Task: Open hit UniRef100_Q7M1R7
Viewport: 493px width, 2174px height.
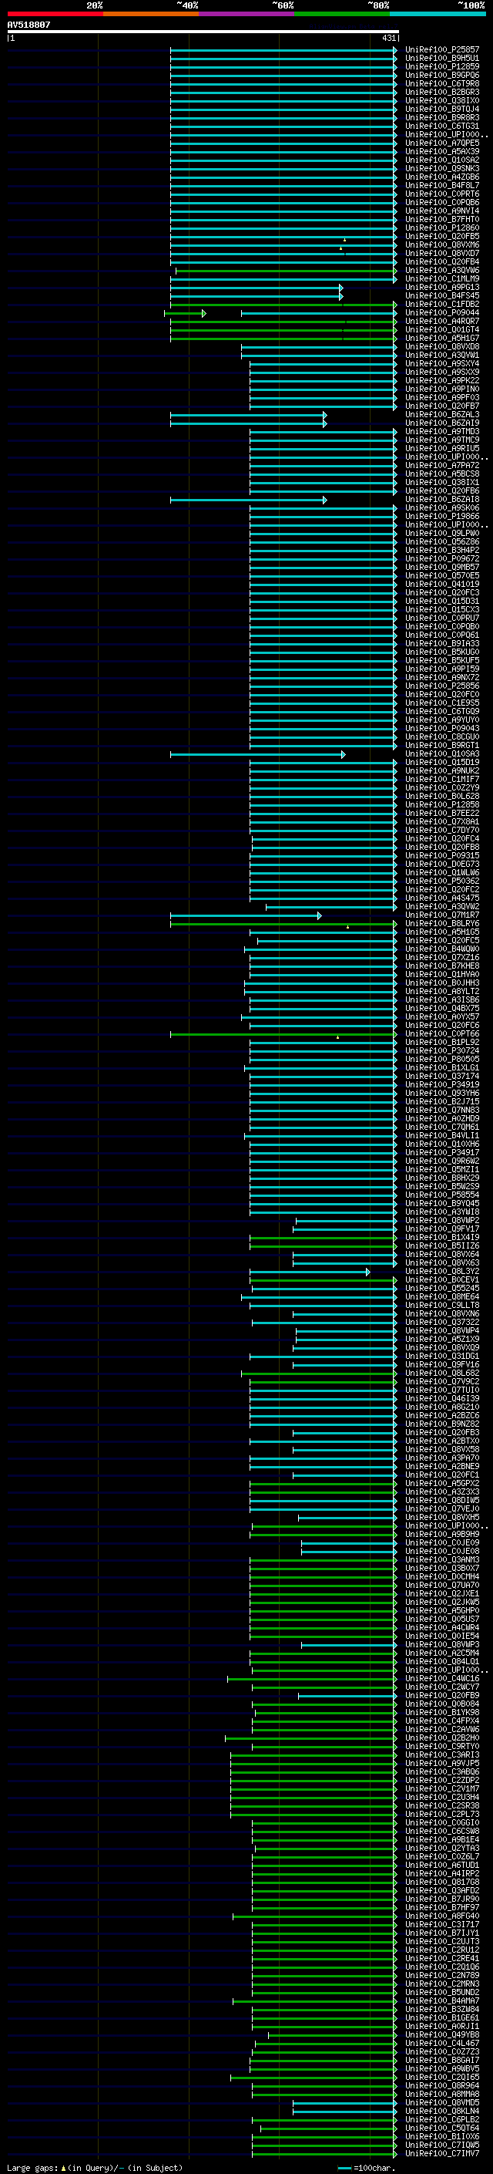Action: (442, 915)
